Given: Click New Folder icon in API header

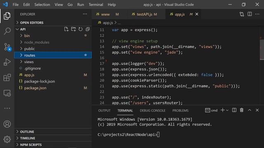Looking at the screenshot, I should (x=73, y=29).
